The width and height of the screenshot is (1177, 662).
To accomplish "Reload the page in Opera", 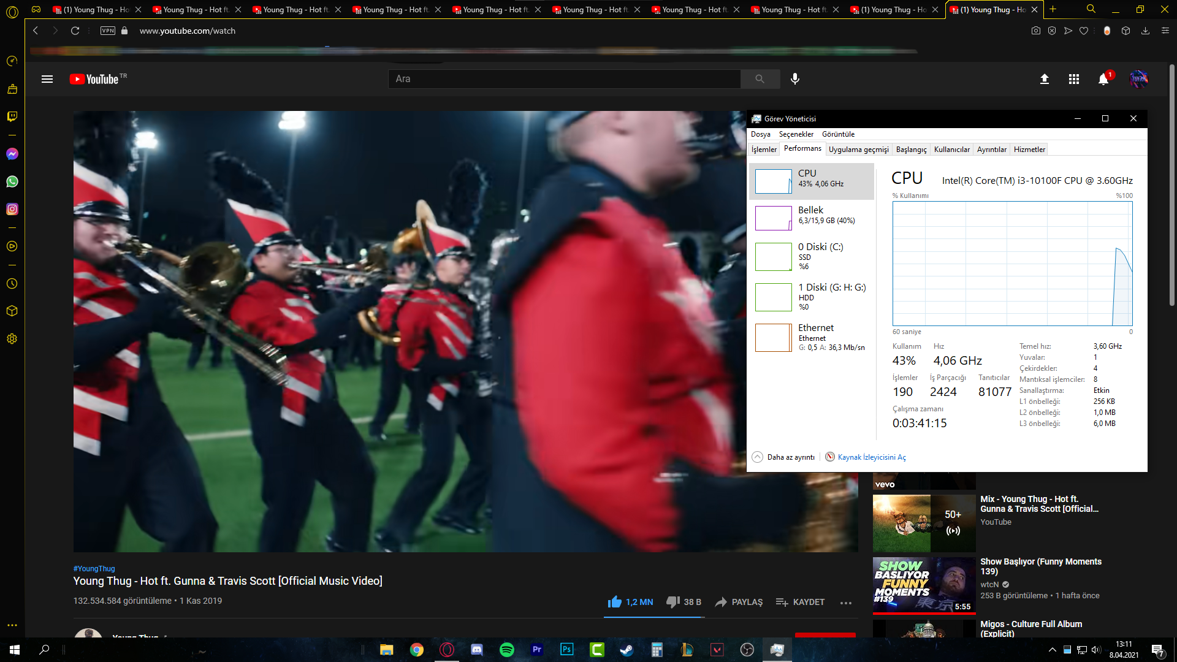I will pos(75,31).
